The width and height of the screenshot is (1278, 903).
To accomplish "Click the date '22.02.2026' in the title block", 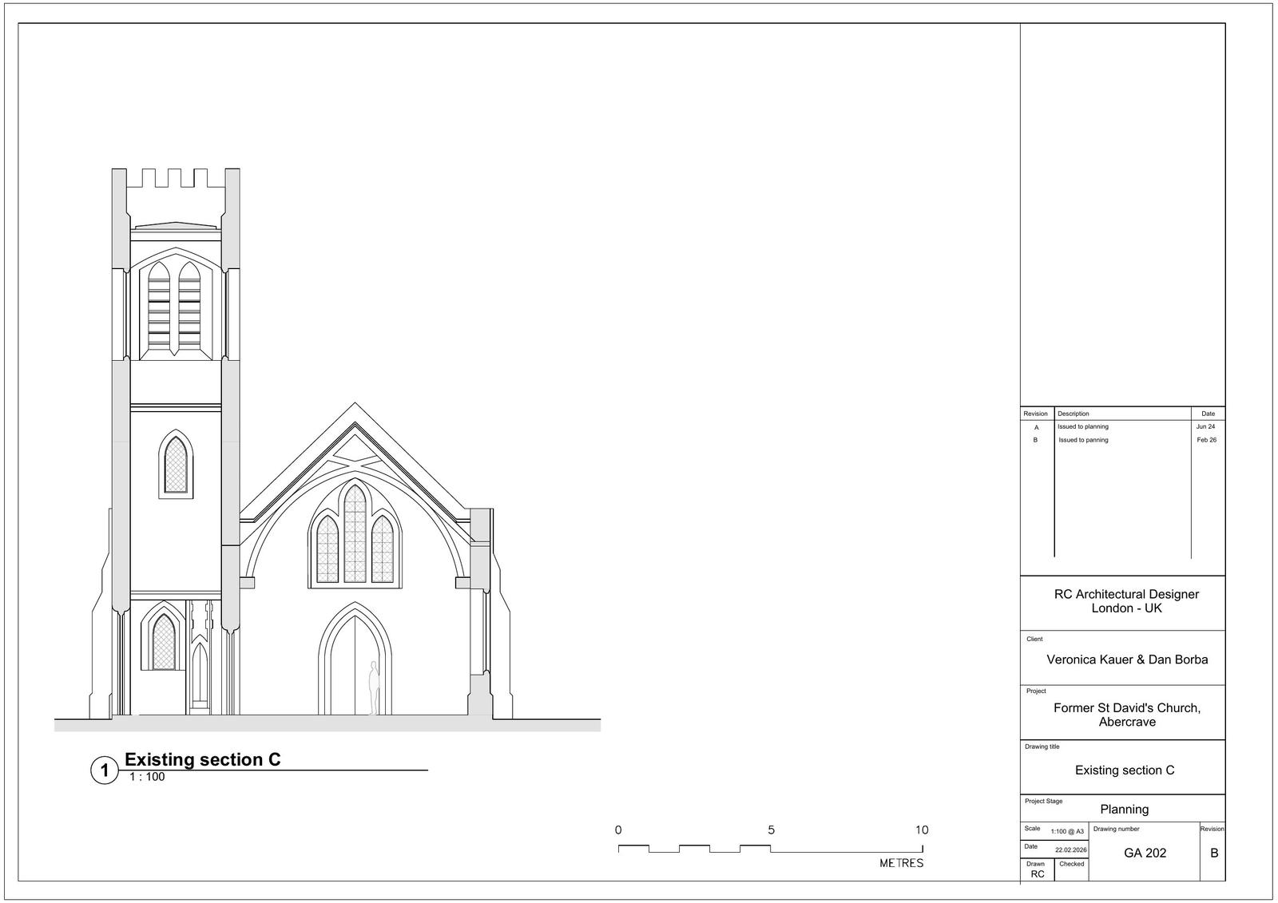I will [1070, 850].
